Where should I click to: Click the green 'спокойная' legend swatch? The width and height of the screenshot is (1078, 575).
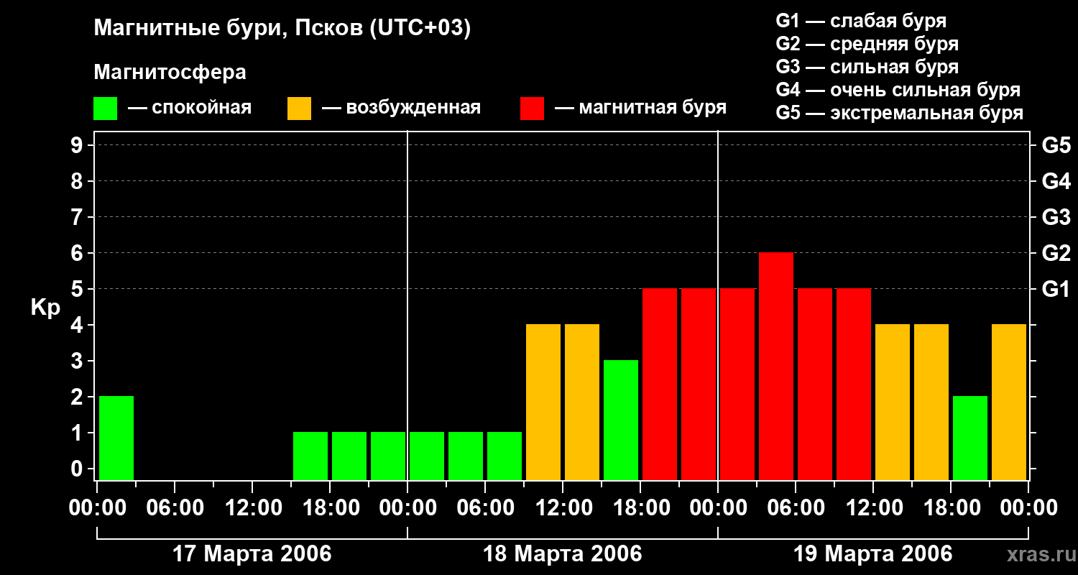(105, 109)
